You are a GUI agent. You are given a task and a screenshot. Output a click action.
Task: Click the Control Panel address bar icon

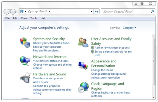coord(22,11)
